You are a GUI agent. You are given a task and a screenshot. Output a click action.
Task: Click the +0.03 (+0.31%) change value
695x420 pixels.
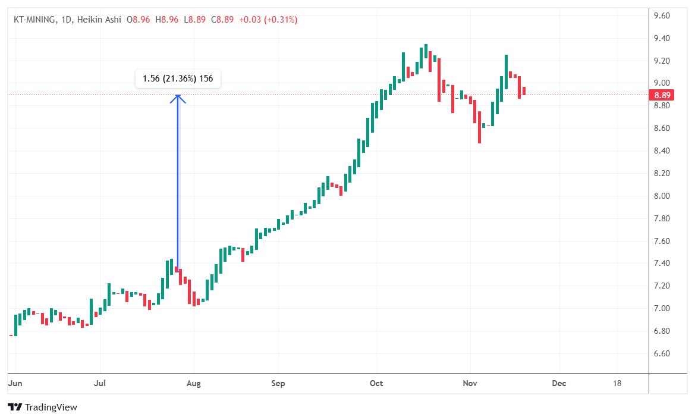[x=268, y=20]
